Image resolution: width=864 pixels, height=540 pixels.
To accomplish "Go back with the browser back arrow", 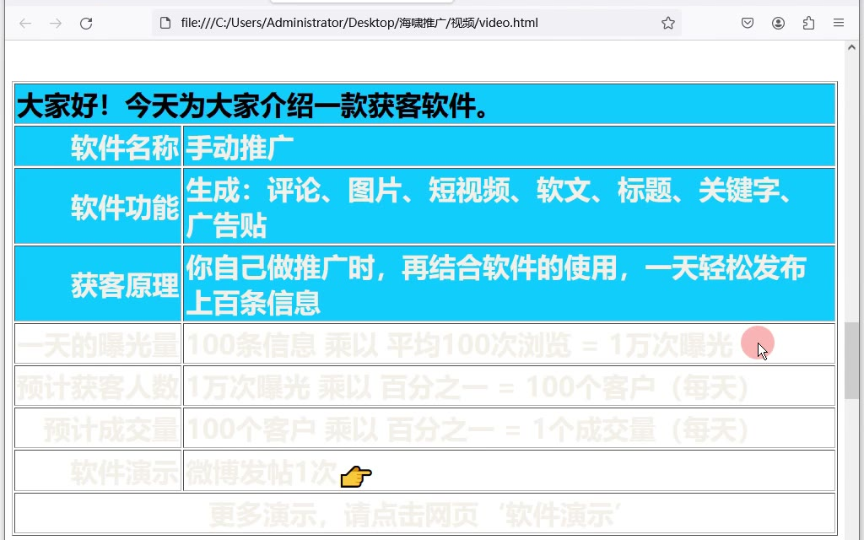I will (25, 23).
